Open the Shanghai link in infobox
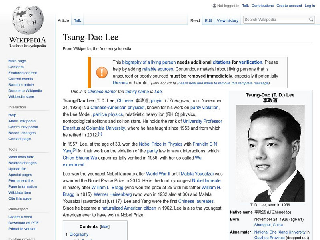The width and height of the screenshot is (320, 240). [x=262, y=225]
